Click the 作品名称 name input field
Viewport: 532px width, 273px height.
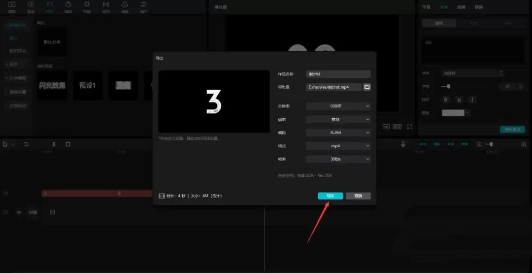(x=338, y=74)
